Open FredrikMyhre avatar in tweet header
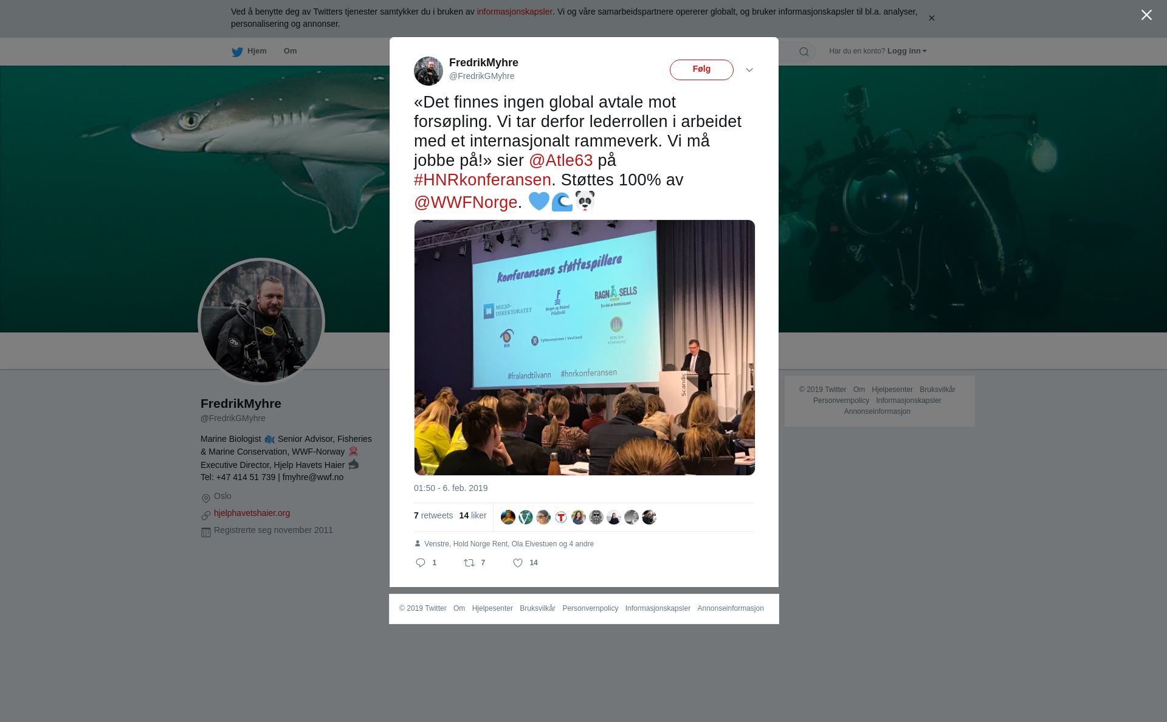This screenshot has width=1167, height=722. pos(429,71)
